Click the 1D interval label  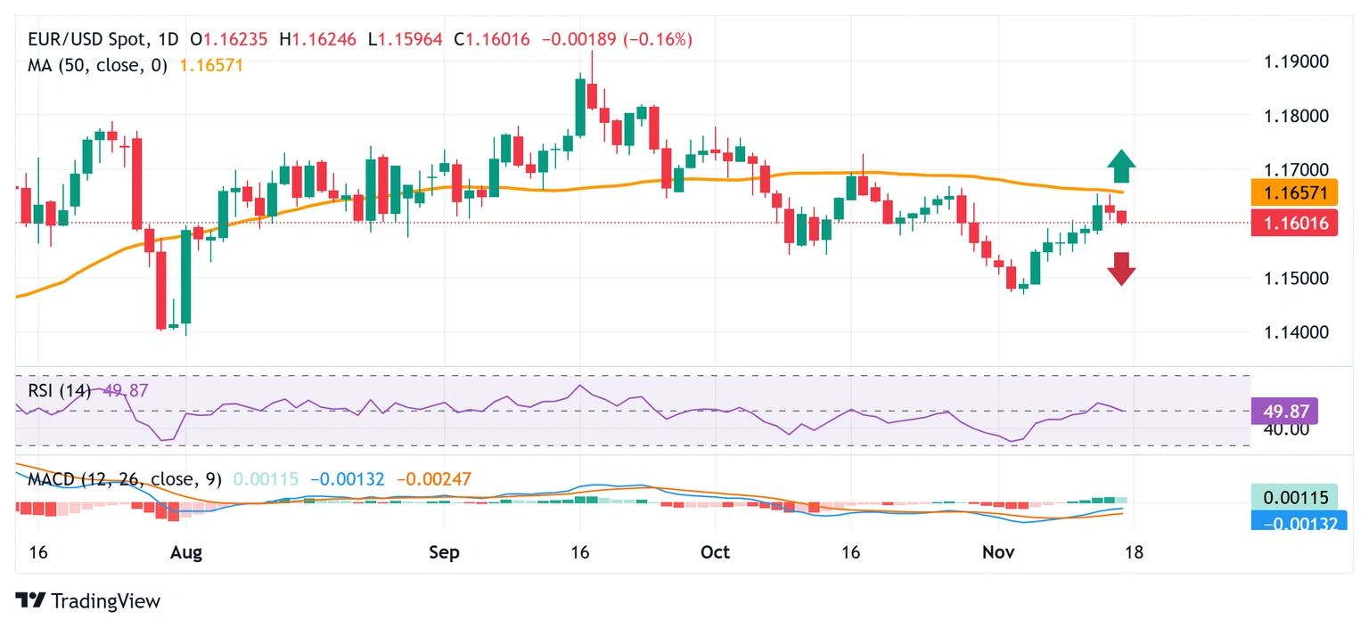(x=176, y=40)
